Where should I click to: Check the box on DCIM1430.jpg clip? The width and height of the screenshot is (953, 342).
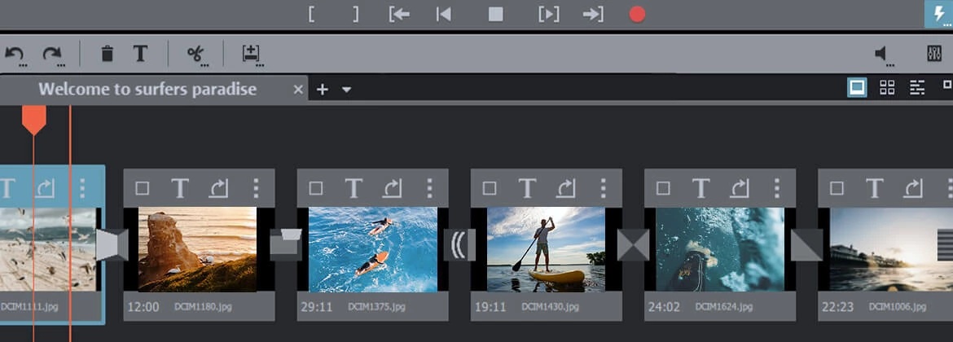click(490, 189)
